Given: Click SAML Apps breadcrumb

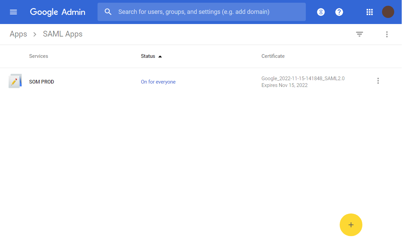Looking at the screenshot, I should (x=63, y=34).
